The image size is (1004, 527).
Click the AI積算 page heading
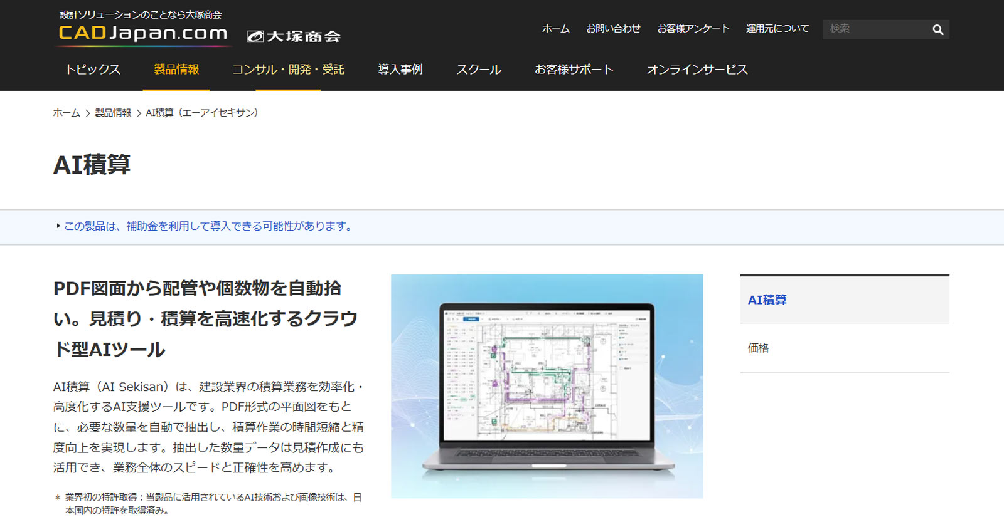coord(92,165)
